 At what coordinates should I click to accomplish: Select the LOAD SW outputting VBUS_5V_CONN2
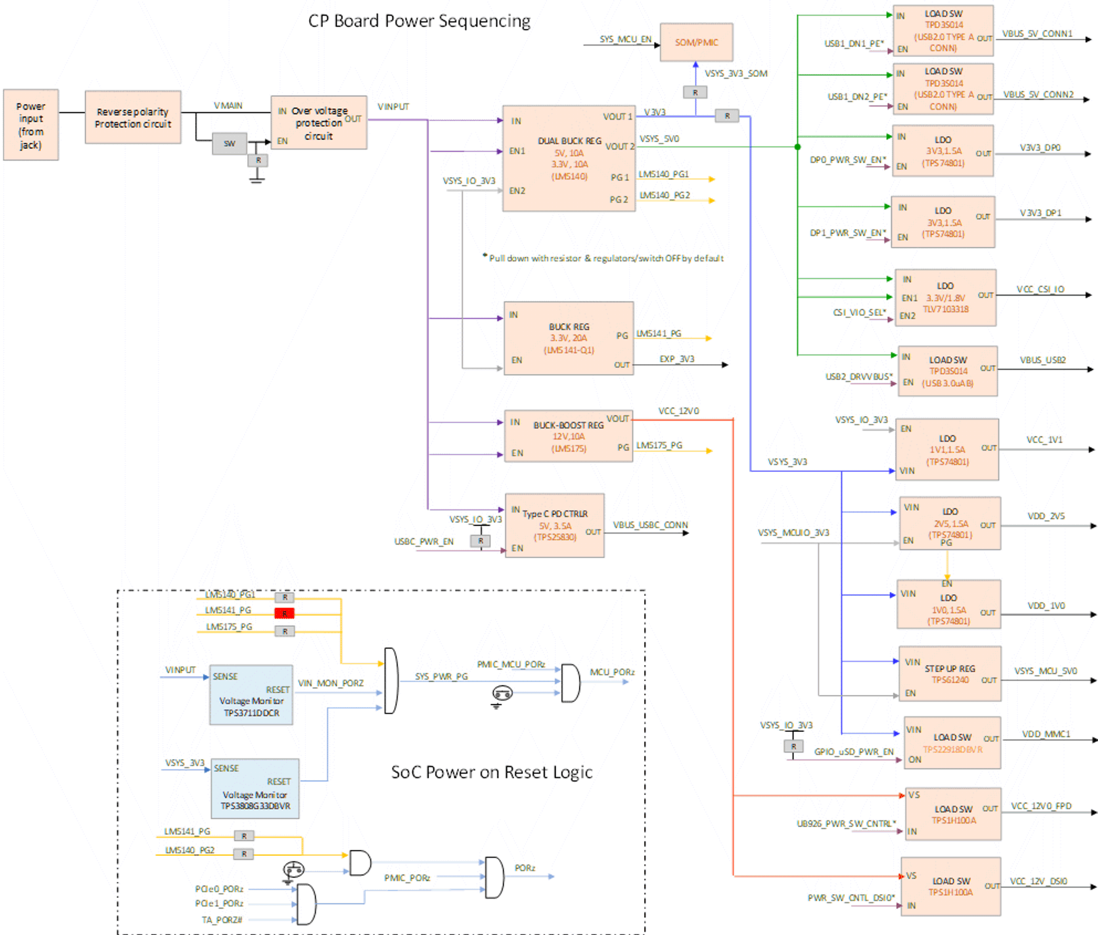point(943,89)
